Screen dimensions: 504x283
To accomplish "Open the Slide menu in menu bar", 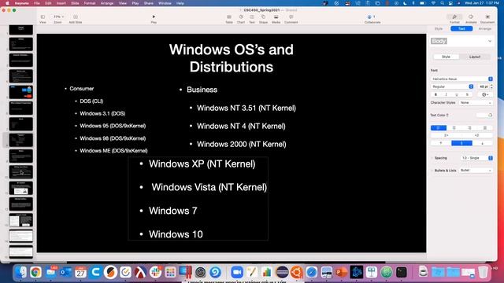I will (x=75, y=3).
